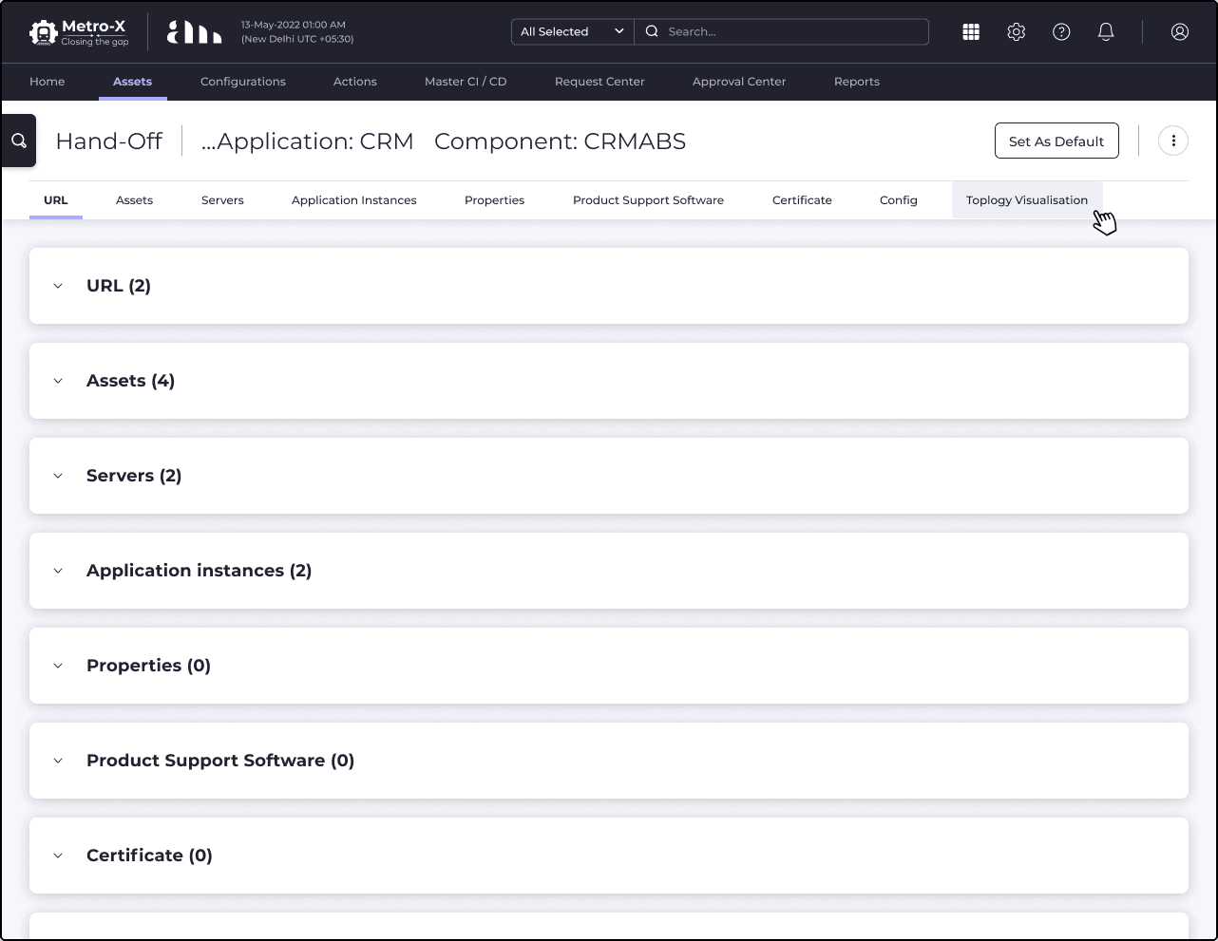The width and height of the screenshot is (1218, 941).
Task: Click the ...Application: CRM breadcrumb
Action: [308, 141]
